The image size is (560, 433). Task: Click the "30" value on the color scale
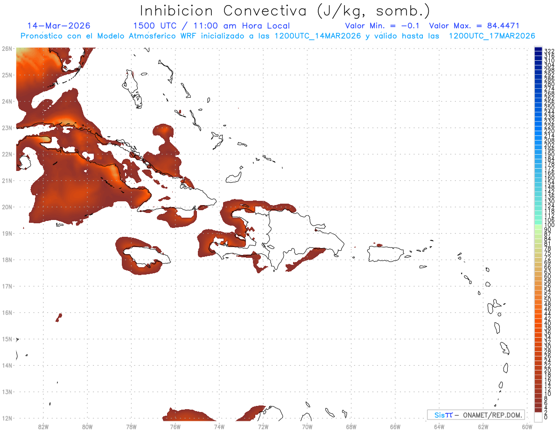pos(547,347)
